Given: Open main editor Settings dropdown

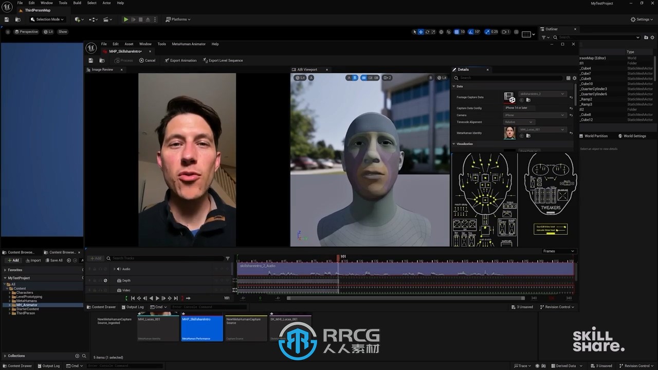Looking at the screenshot, I should tap(643, 20).
